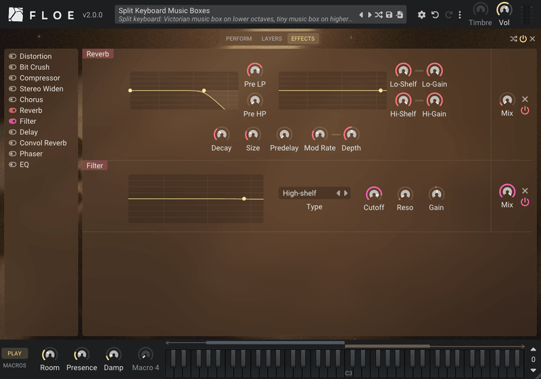Disable the Reverb toggle in effects list

[x=13, y=110]
